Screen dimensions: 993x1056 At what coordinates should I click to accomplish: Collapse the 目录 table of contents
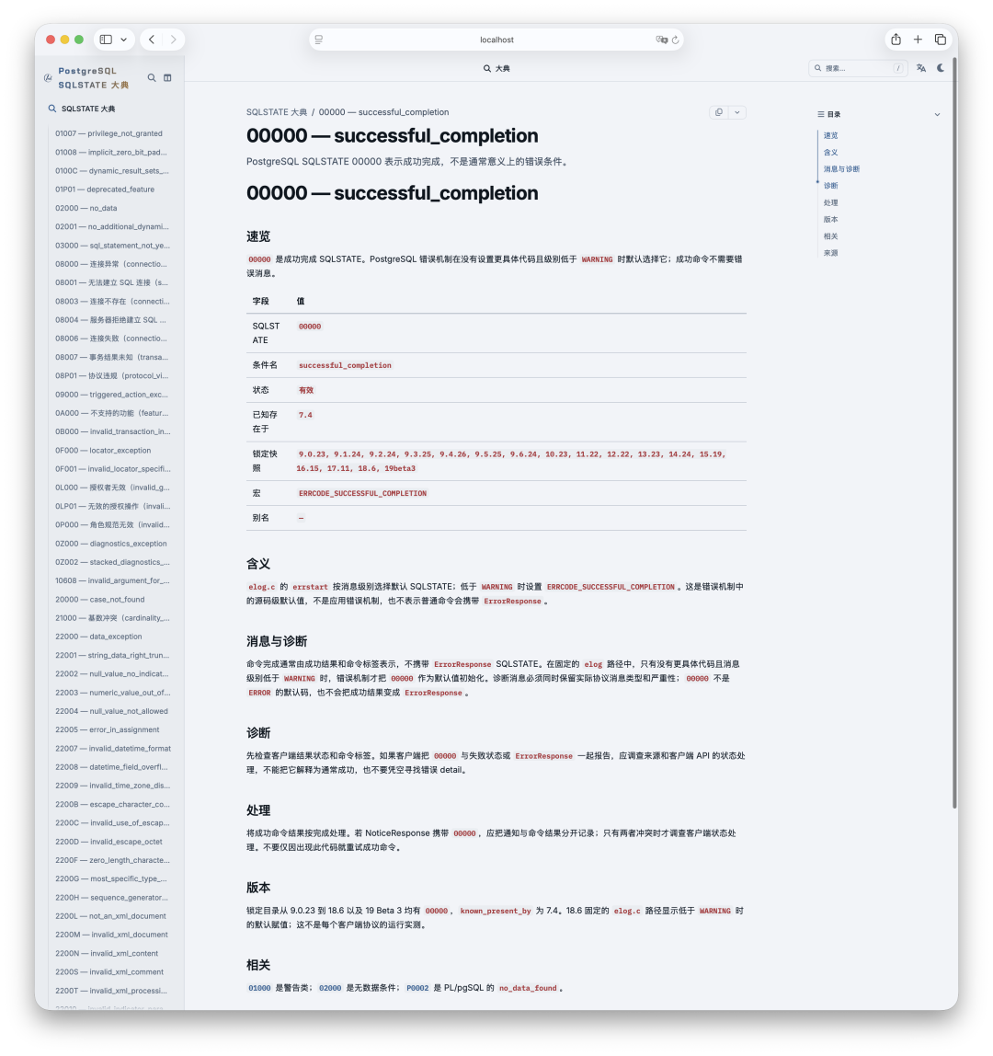tap(937, 114)
